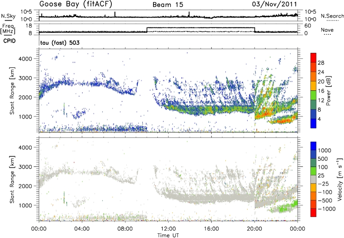
Task: Click the 'Freq. [MHz]' axis label
Action: [9, 29]
